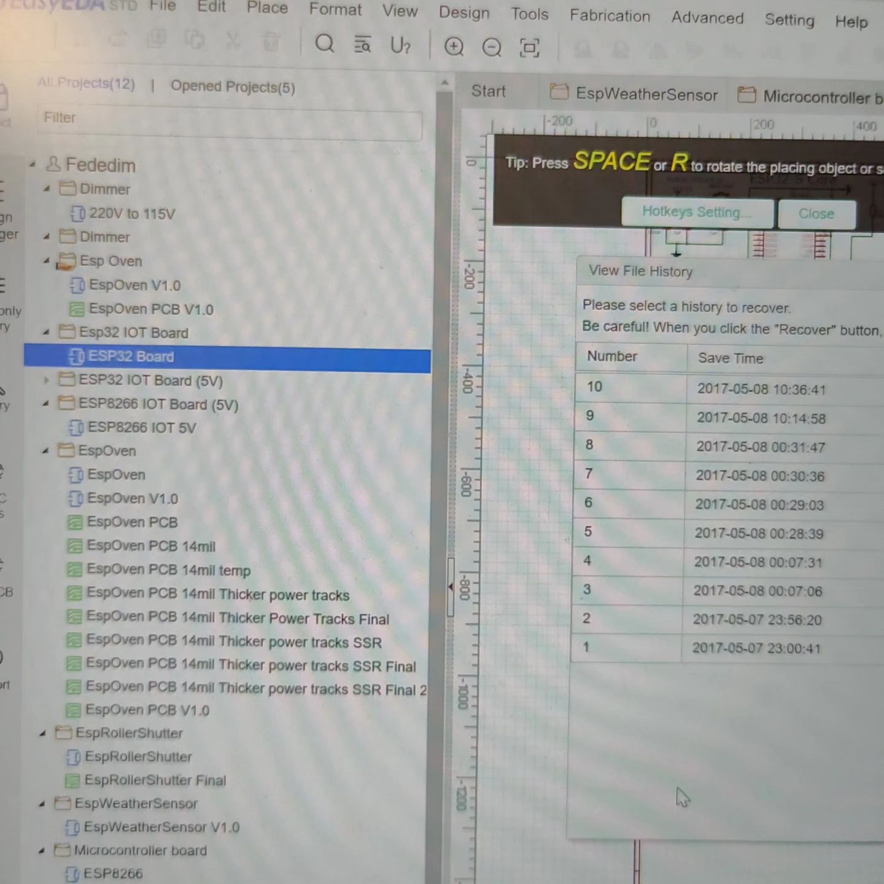Click the project panel scroll-up arrow
The image size is (884, 884).
(x=445, y=82)
